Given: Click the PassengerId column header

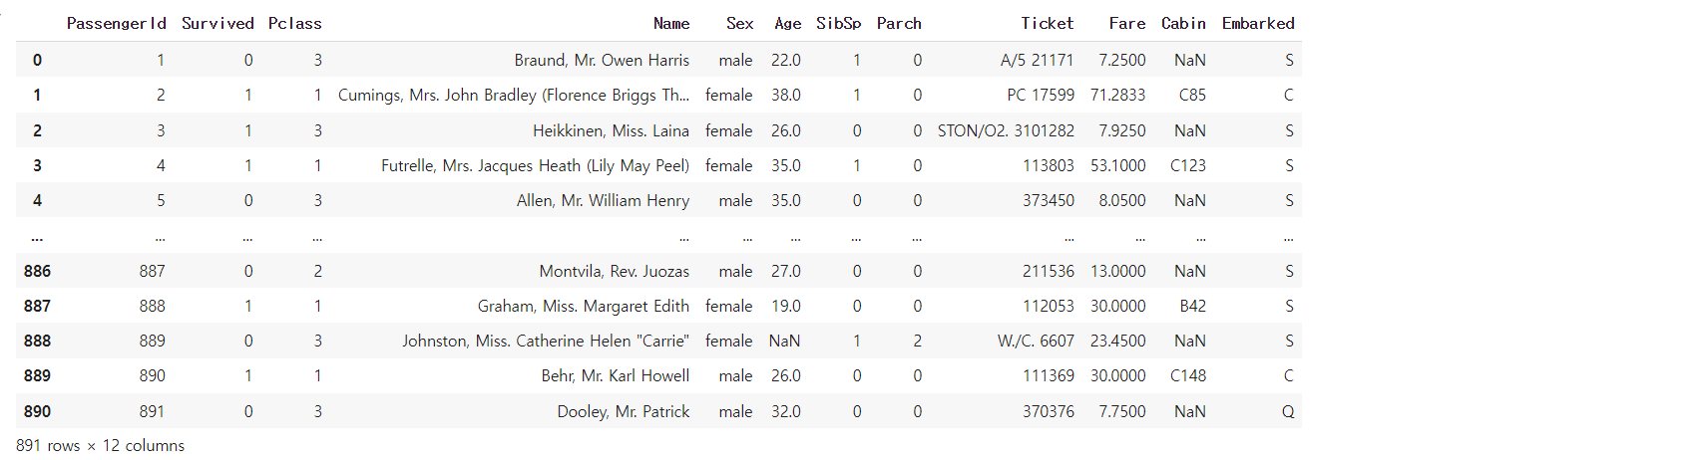Looking at the screenshot, I should click(x=116, y=23).
